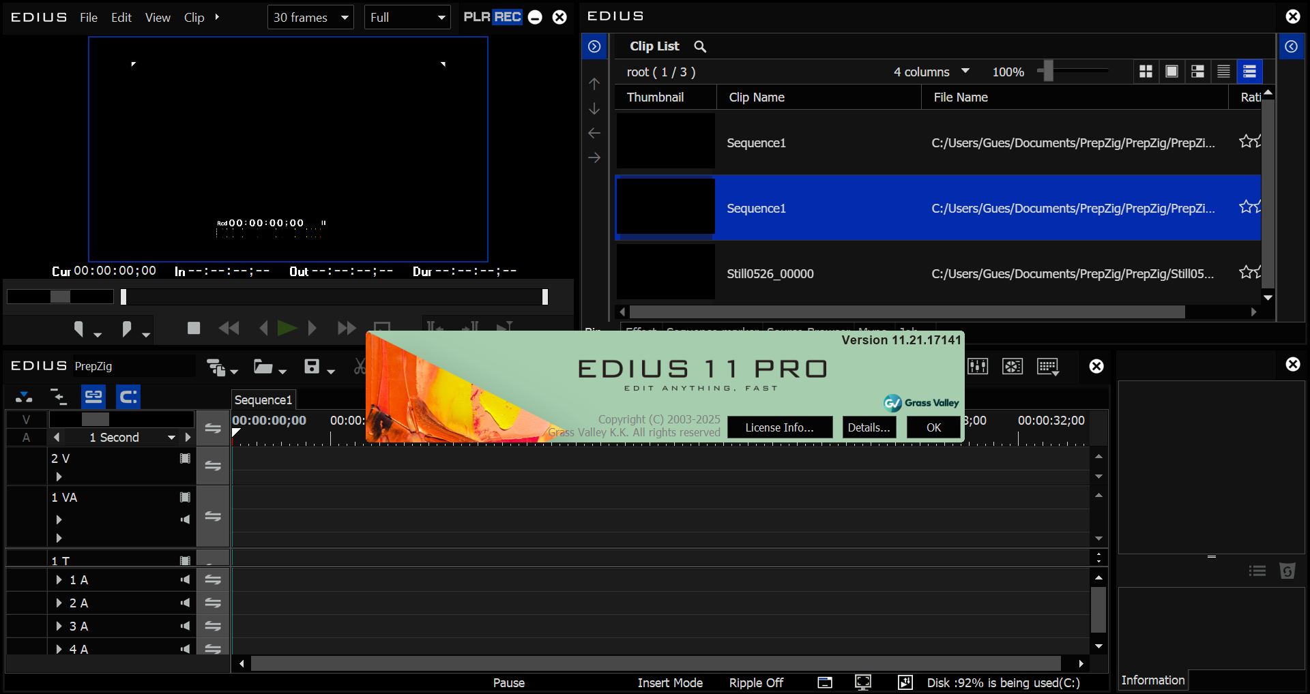1310x694 pixels.
Task: Open the Clip menu
Action: click(x=194, y=17)
